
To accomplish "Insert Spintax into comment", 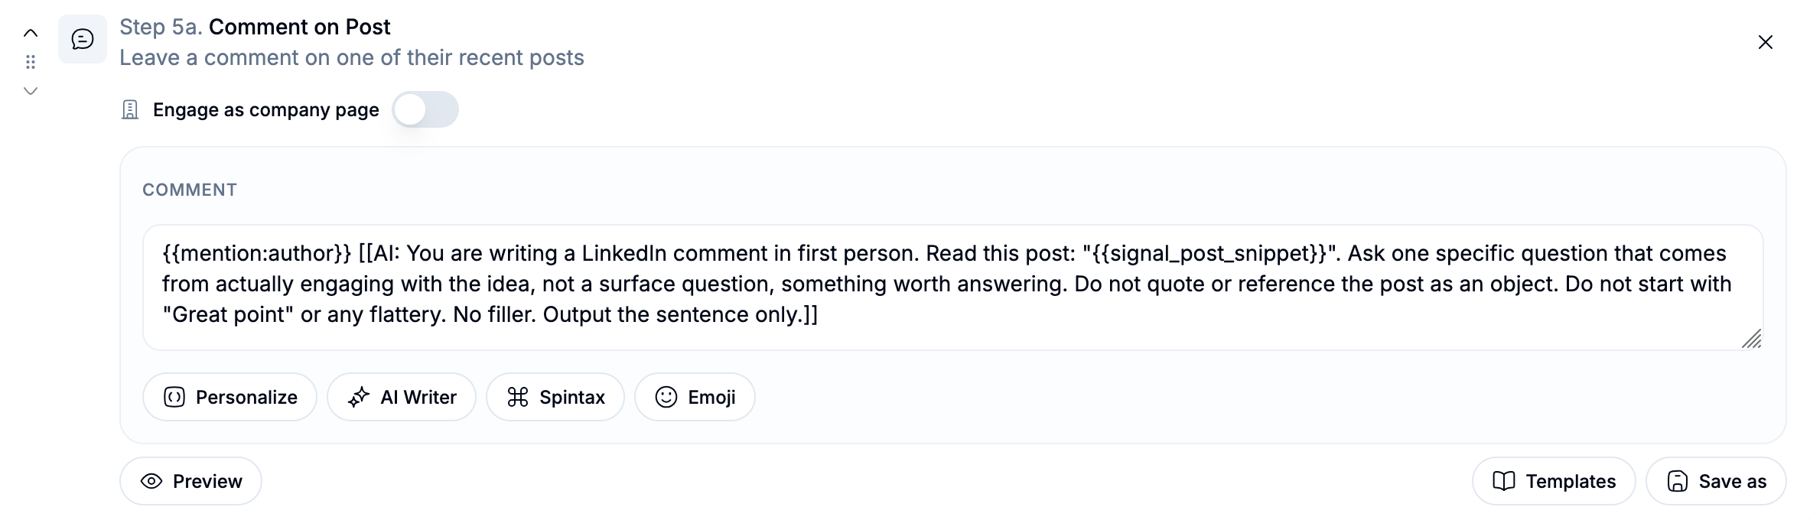I will click(555, 397).
